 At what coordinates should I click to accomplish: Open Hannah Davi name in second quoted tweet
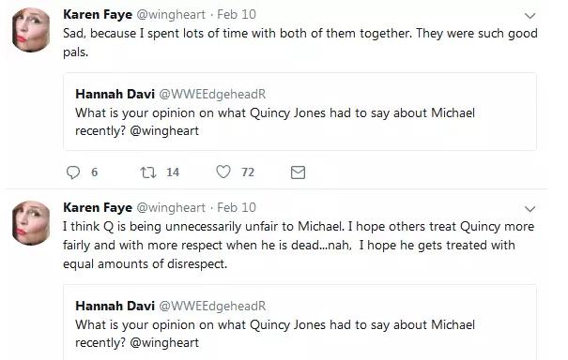point(115,306)
